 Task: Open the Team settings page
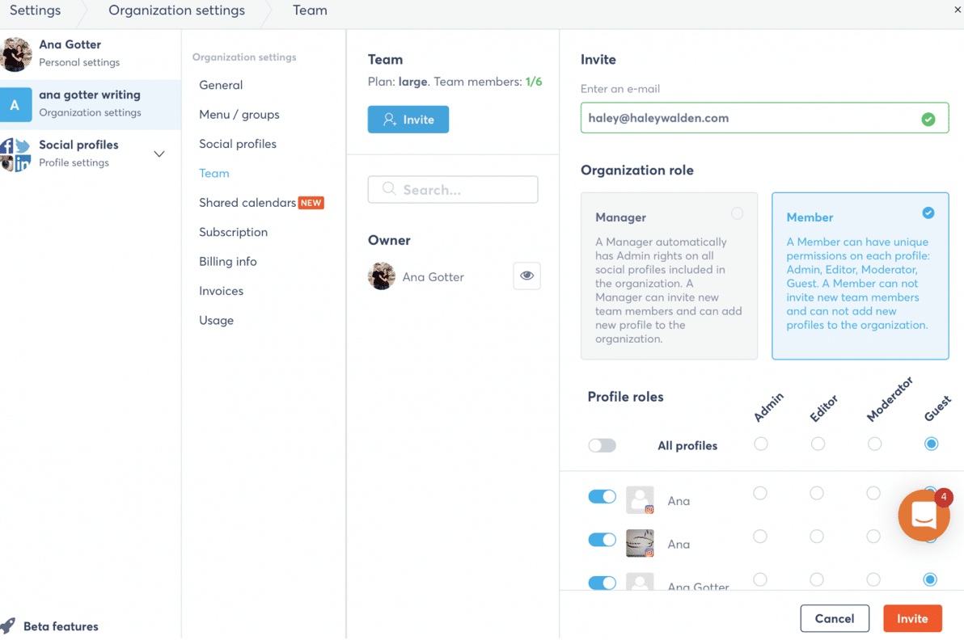point(214,173)
